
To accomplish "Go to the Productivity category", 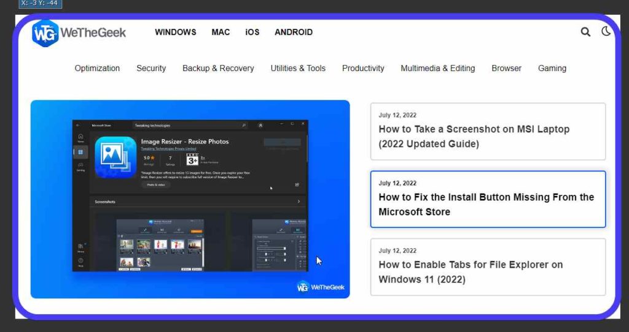I will coord(363,69).
